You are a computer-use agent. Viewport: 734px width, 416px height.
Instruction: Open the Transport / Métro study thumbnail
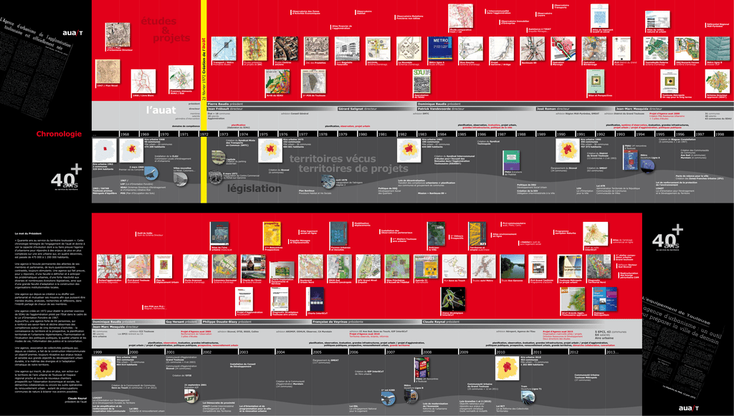(224, 49)
